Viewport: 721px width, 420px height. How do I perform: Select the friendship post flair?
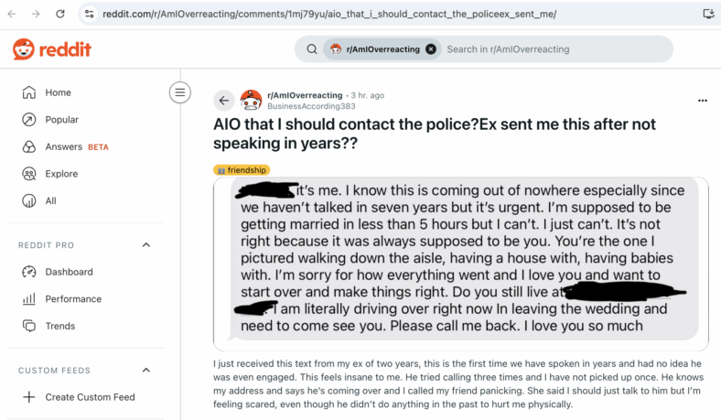(x=242, y=170)
